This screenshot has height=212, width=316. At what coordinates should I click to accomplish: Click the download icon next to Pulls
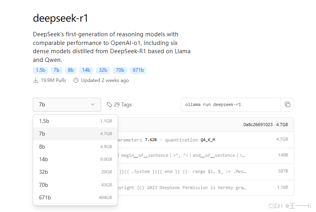[x=36, y=80]
